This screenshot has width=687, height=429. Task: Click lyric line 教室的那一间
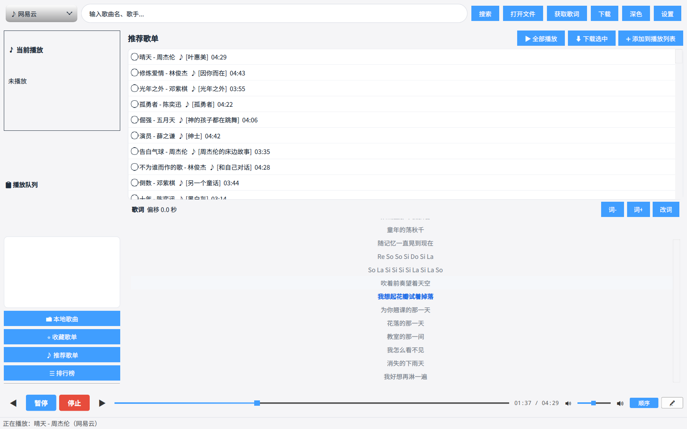click(405, 336)
